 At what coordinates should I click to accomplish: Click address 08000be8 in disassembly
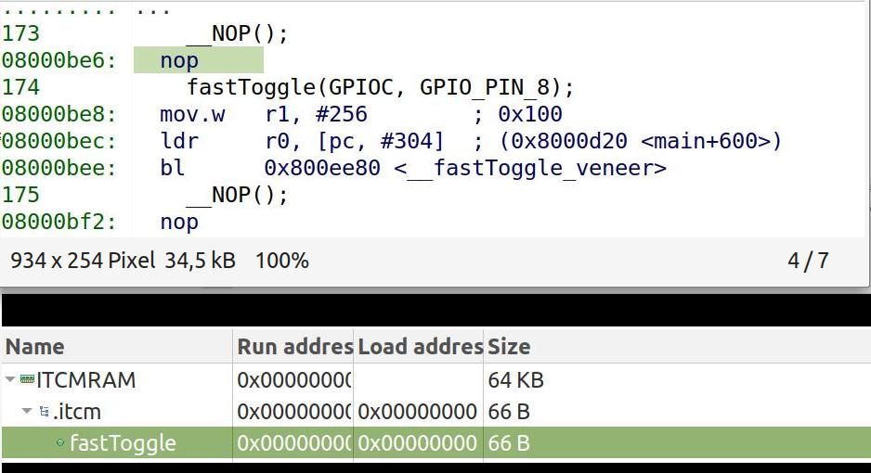coord(58,114)
